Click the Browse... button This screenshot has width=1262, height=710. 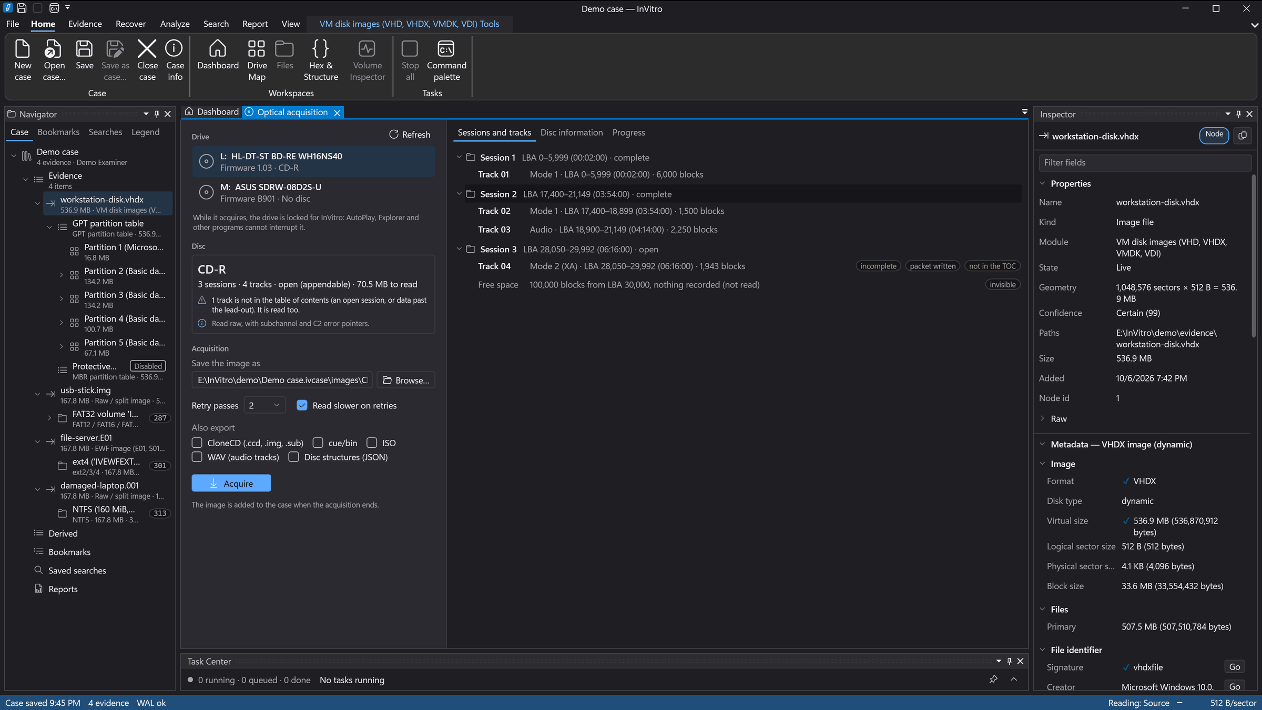click(406, 380)
